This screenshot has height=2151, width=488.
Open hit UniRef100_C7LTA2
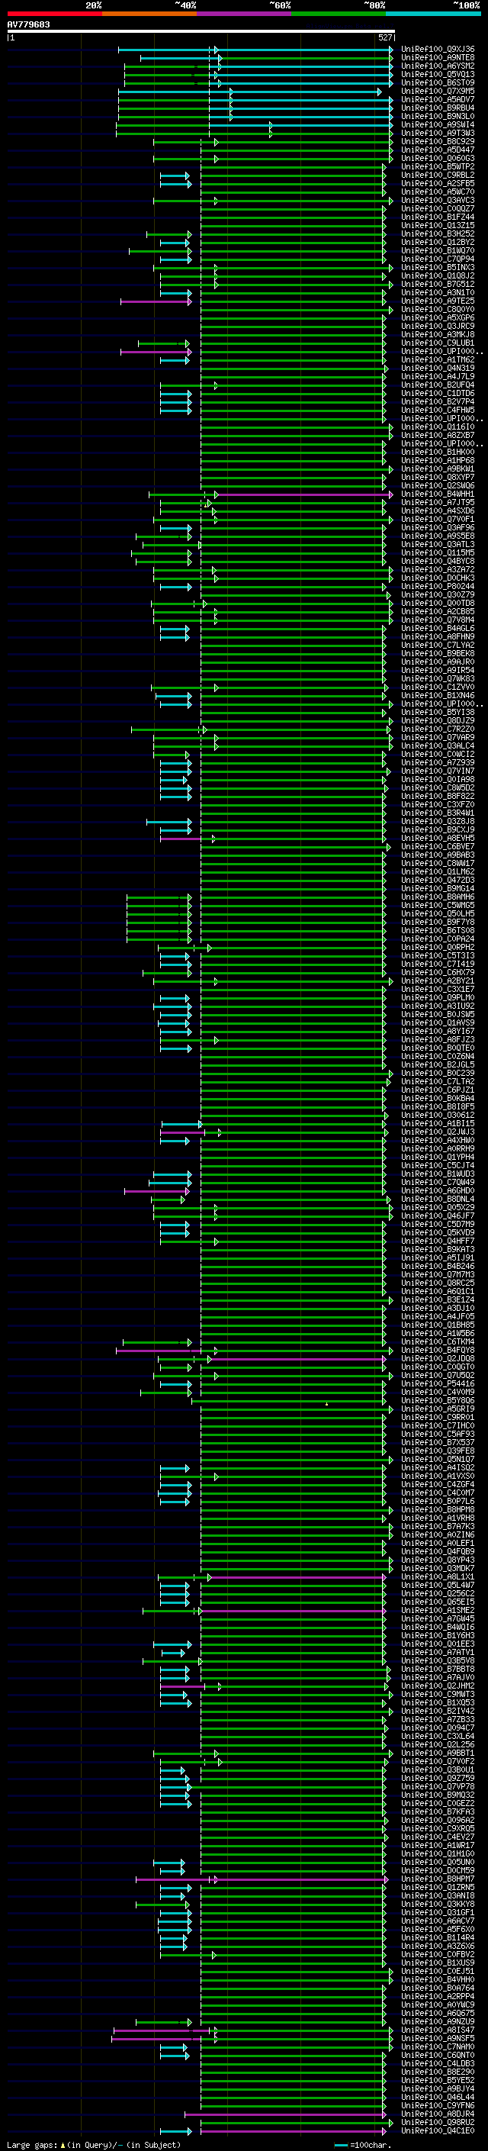click(x=438, y=1081)
